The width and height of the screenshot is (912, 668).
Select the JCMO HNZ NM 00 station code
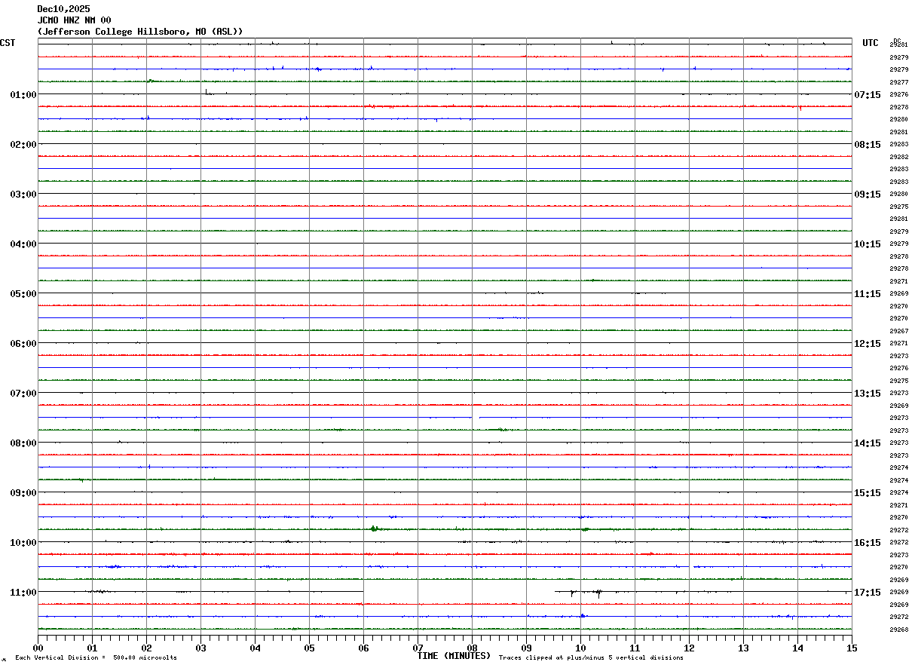point(74,20)
